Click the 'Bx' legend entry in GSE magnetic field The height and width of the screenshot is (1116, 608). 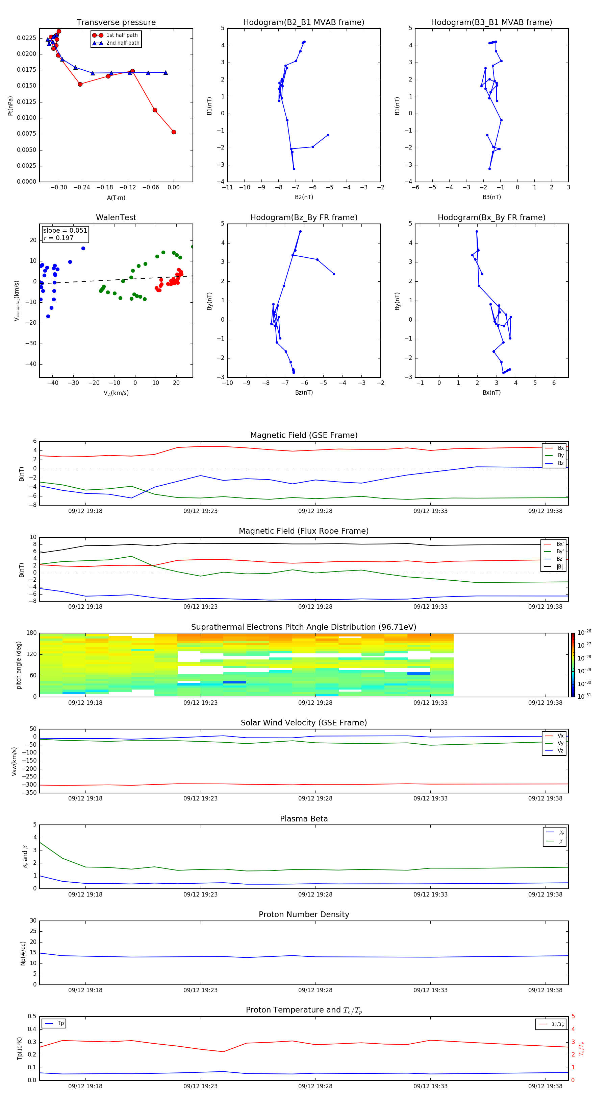point(554,448)
